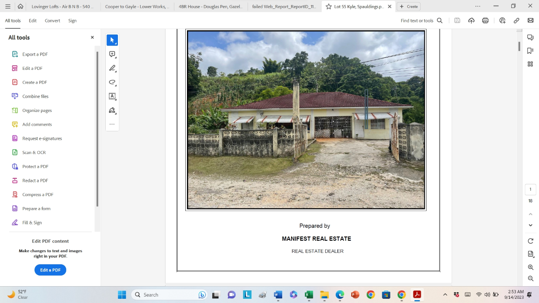Click the house photo in the document
The height and width of the screenshot is (303, 539).
pyautogui.click(x=306, y=120)
